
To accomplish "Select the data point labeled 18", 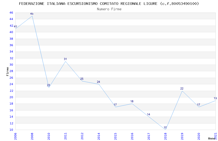I will (x=132, y=101).
